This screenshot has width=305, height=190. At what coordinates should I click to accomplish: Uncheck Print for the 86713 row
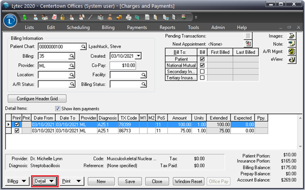[x=17, y=131]
